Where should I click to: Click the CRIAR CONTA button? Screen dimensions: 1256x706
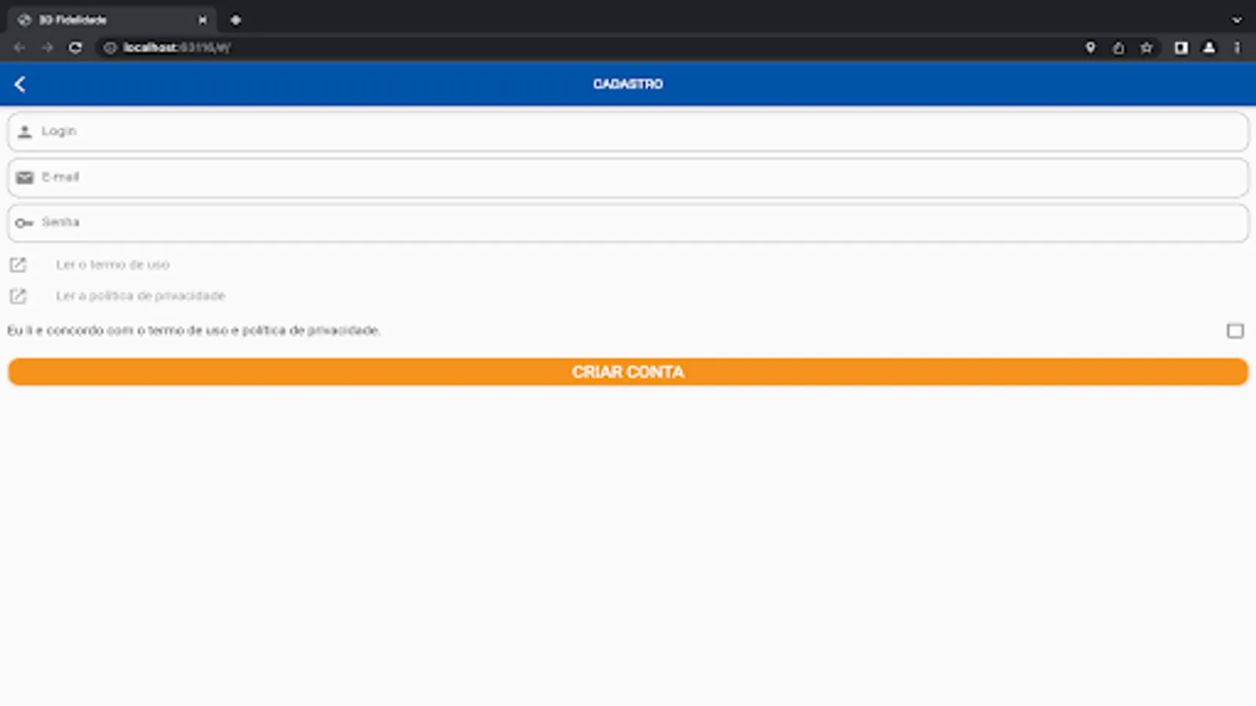[x=628, y=372]
